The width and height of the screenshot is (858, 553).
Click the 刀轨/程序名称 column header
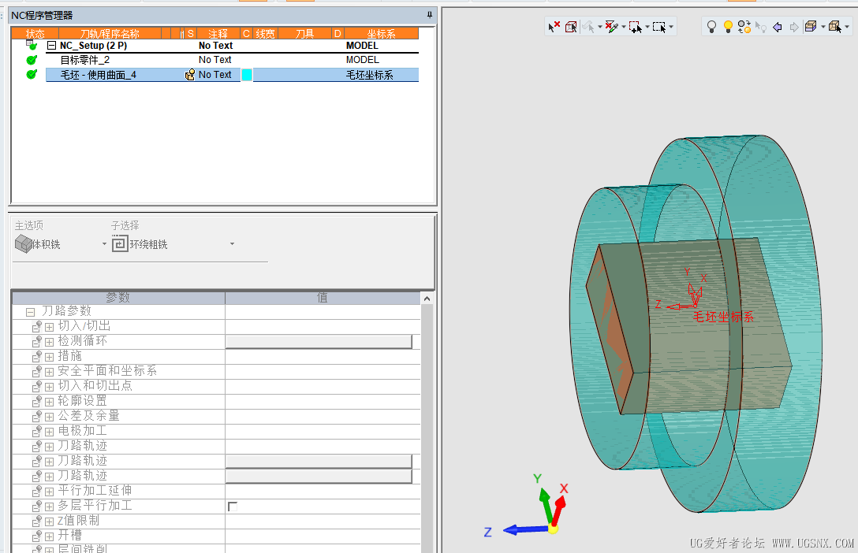(x=110, y=34)
